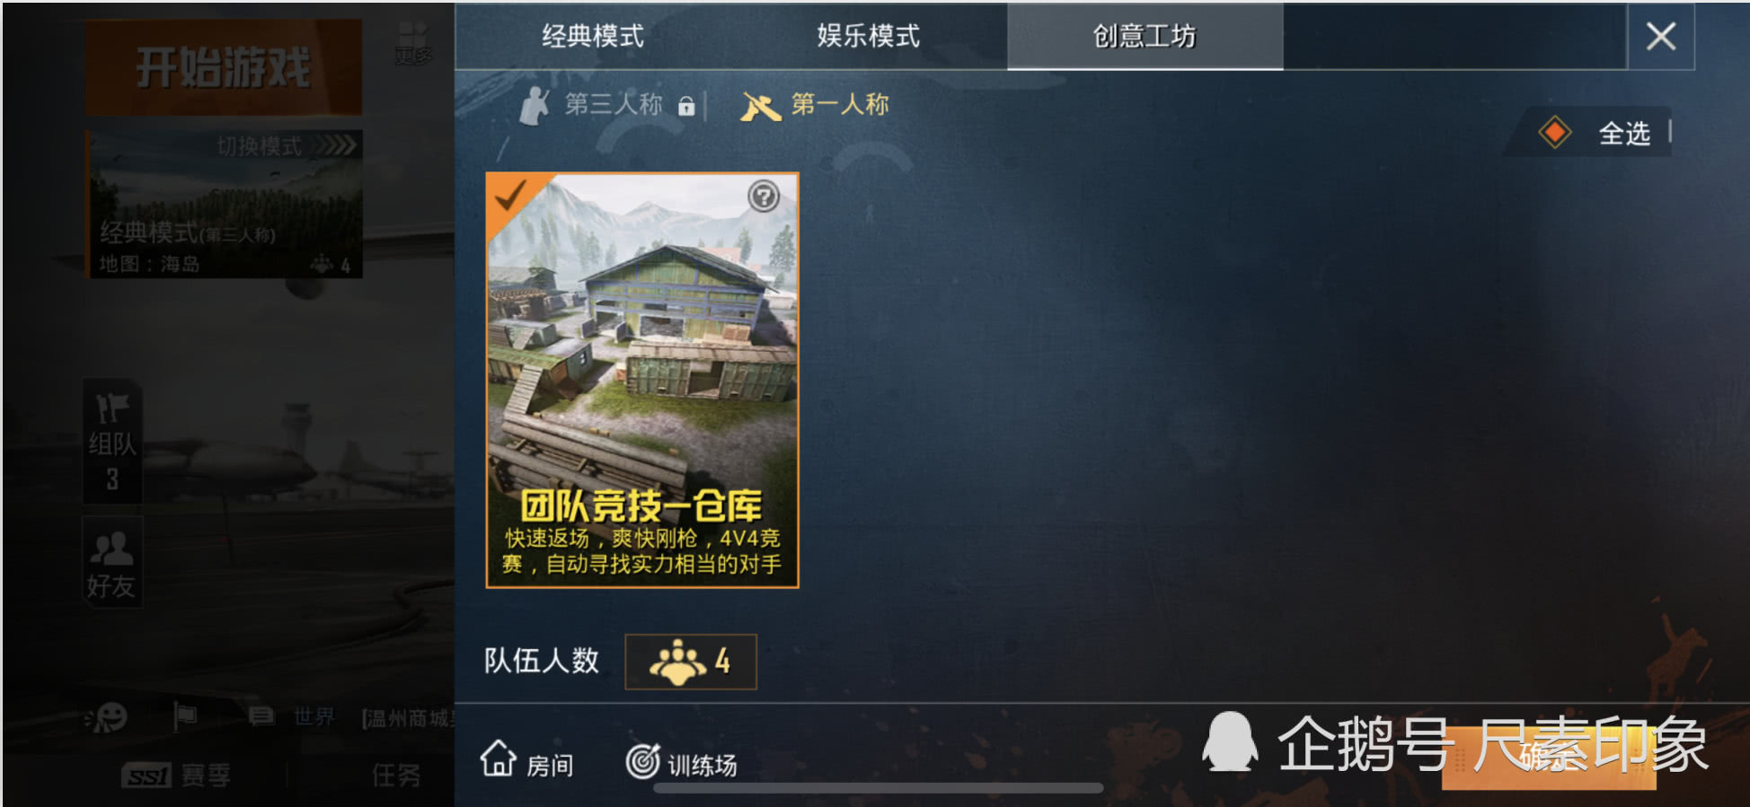Click the 开始游戏 start button
The image size is (1750, 807).
224,67
